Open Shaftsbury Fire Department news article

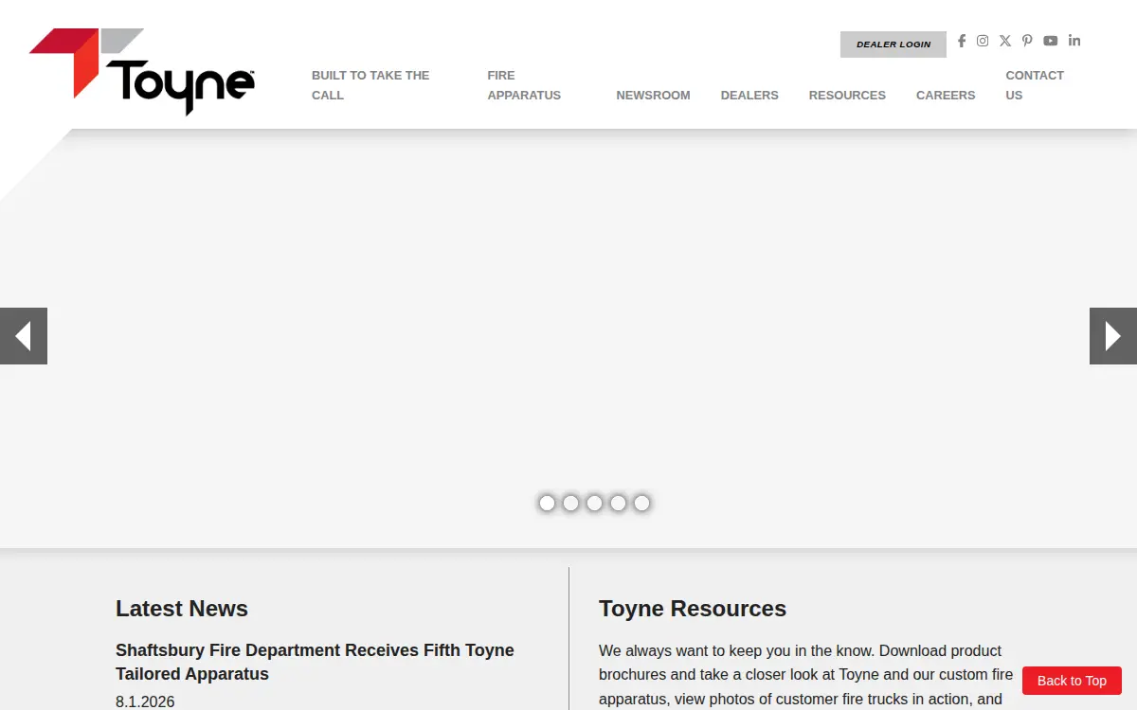[x=315, y=662]
